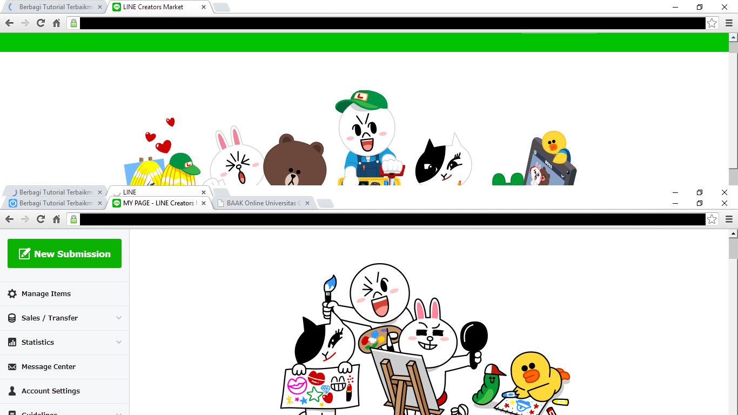The height and width of the screenshot is (415, 738).
Task: Click forward arrow in the LINE Creators Market window
Action: [25, 23]
